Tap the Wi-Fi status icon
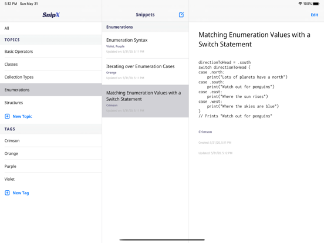This screenshot has height=243, width=324. (301, 4)
